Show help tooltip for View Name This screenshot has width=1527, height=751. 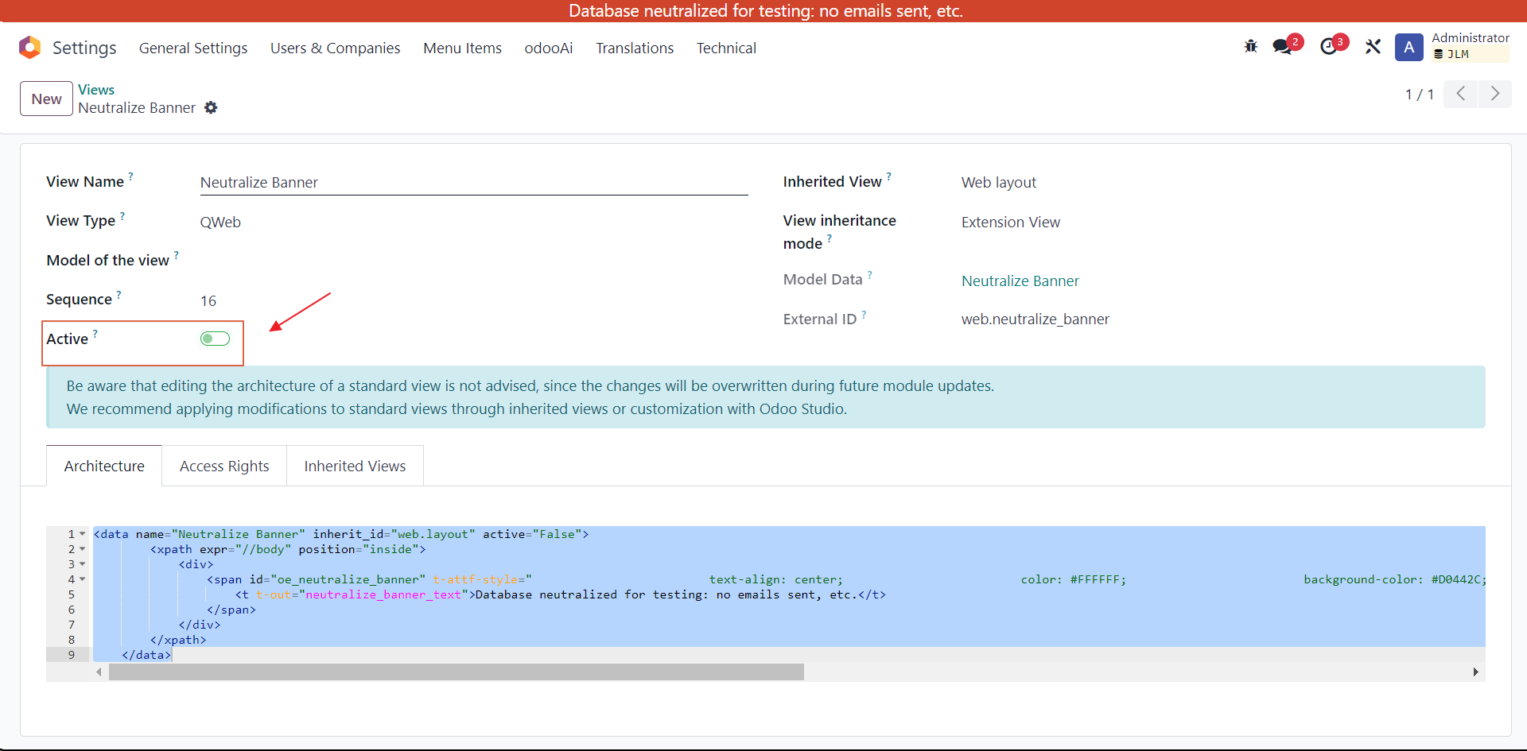pos(131,176)
